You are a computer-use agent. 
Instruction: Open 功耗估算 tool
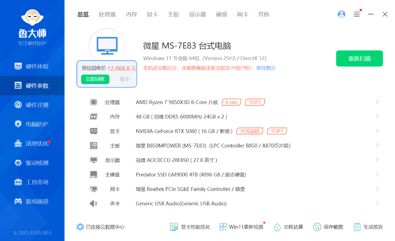[288, 227]
